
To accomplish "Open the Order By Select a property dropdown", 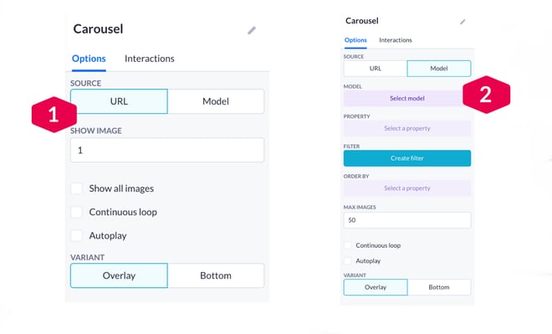I will click(407, 188).
